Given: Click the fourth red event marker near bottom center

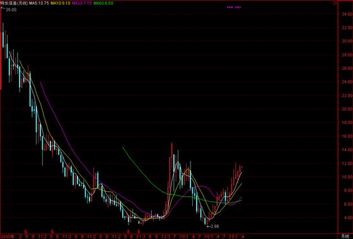Looking at the screenshot, I should pos(139,231).
